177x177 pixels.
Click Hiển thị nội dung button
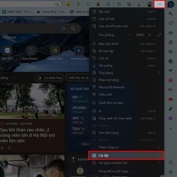[x=78, y=78]
